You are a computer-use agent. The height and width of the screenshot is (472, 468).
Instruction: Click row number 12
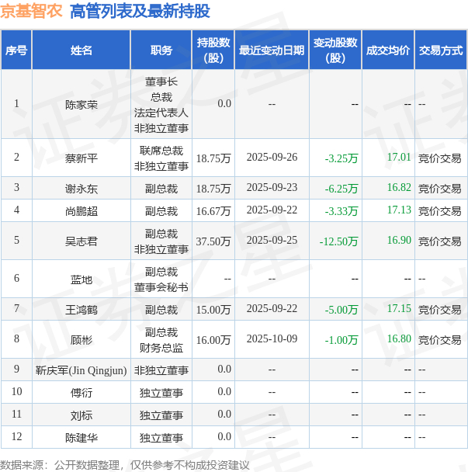click(x=16, y=436)
